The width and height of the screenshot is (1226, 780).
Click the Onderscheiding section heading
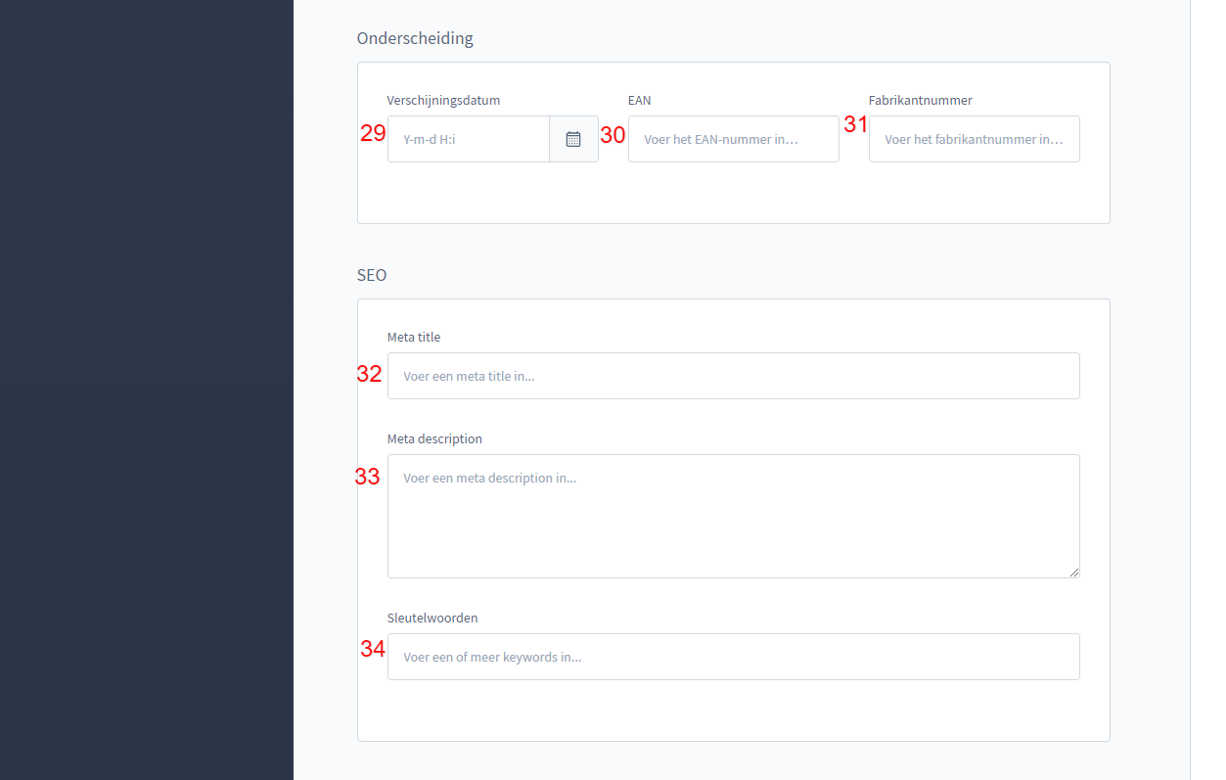pos(415,38)
